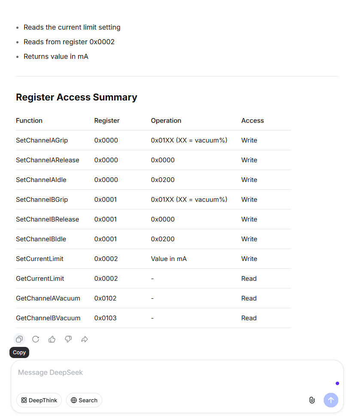The height and width of the screenshot is (416, 346).
Task: Click 0x0000 operation in SetChannelBRelease row
Action: pos(163,219)
